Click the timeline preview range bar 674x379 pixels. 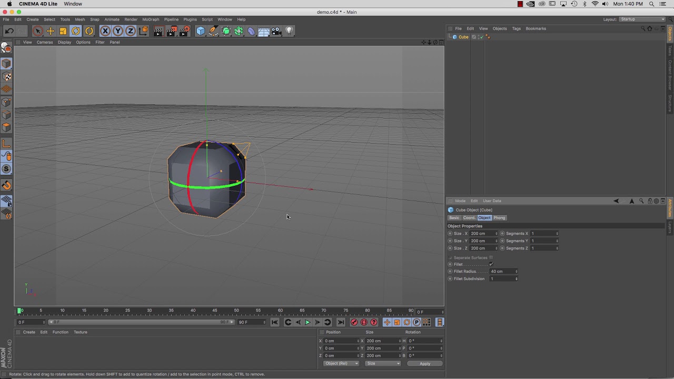tap(141, 322)
